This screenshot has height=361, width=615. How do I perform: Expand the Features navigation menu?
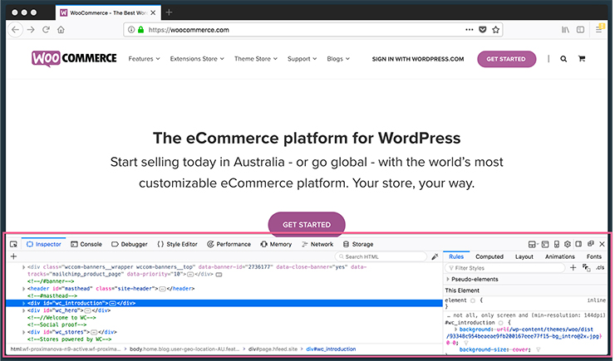(x=144, y=59)
